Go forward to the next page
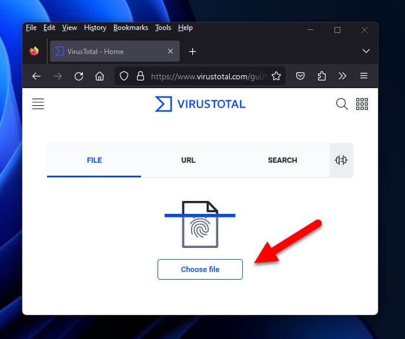This screenshot has height=339, width=405. (58, 76)
